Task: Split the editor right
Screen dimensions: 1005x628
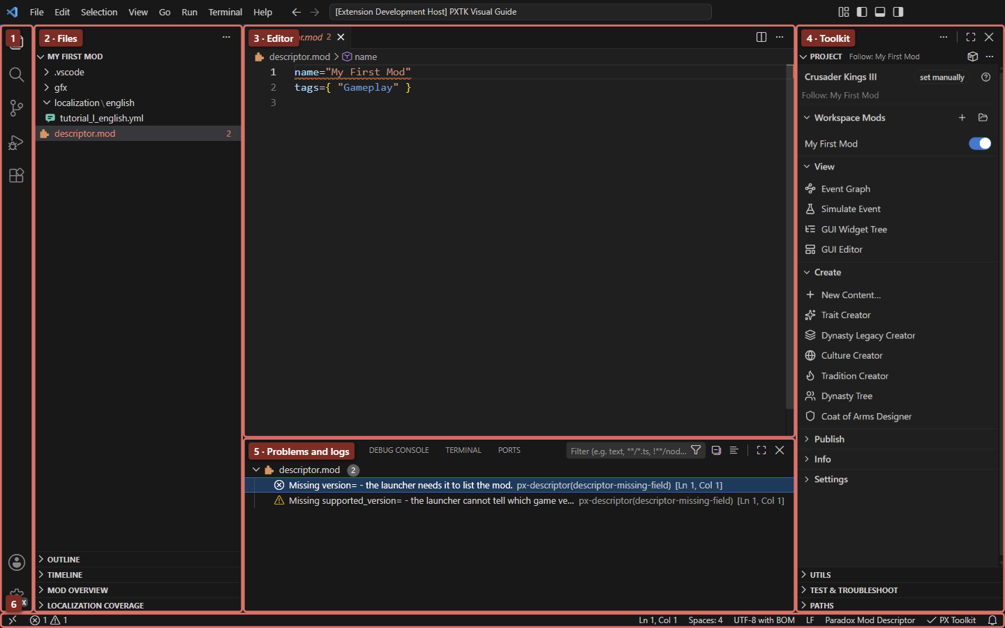Action: [x=761, y=37]
